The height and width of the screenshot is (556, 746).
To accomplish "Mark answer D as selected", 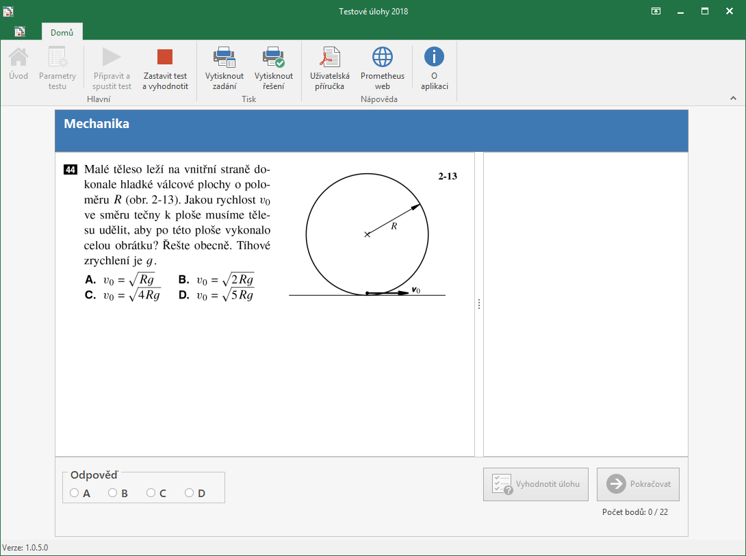I will pyautogui.click(x=190, y=493).
